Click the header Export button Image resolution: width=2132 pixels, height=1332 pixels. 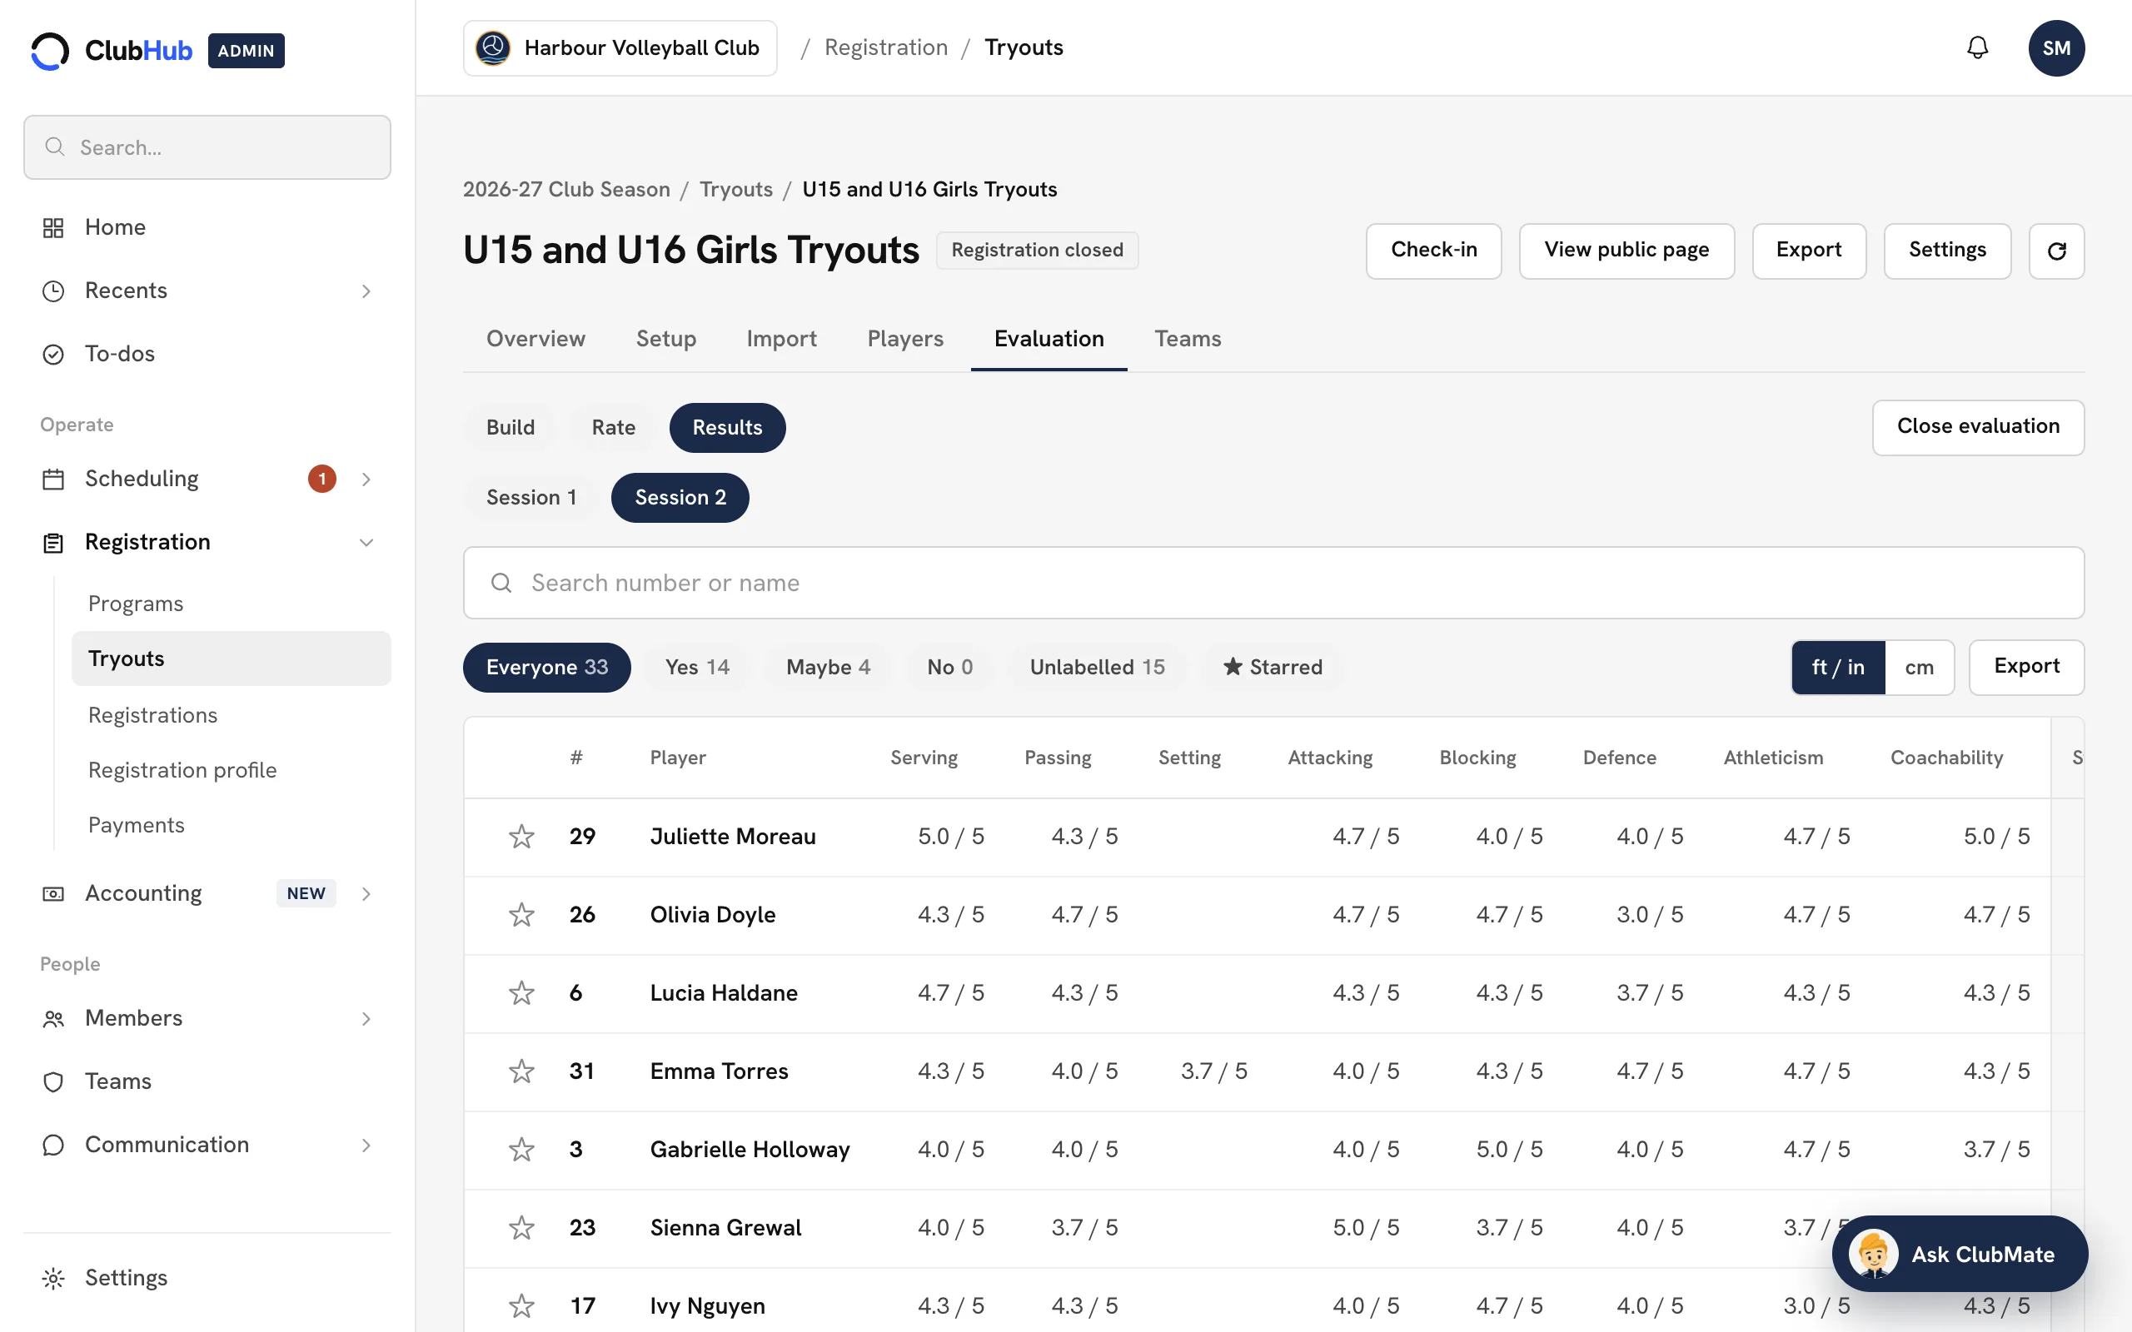click(1809, 251)
